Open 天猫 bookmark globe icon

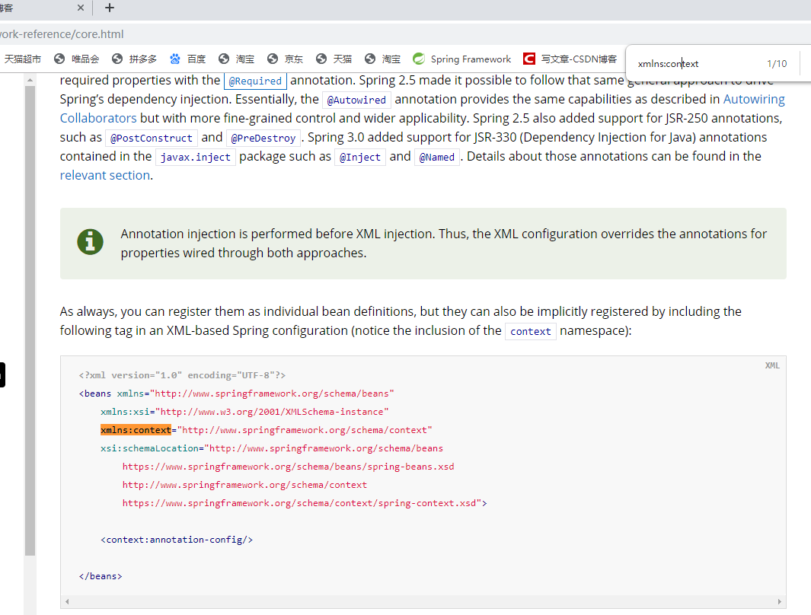point(321,59)
